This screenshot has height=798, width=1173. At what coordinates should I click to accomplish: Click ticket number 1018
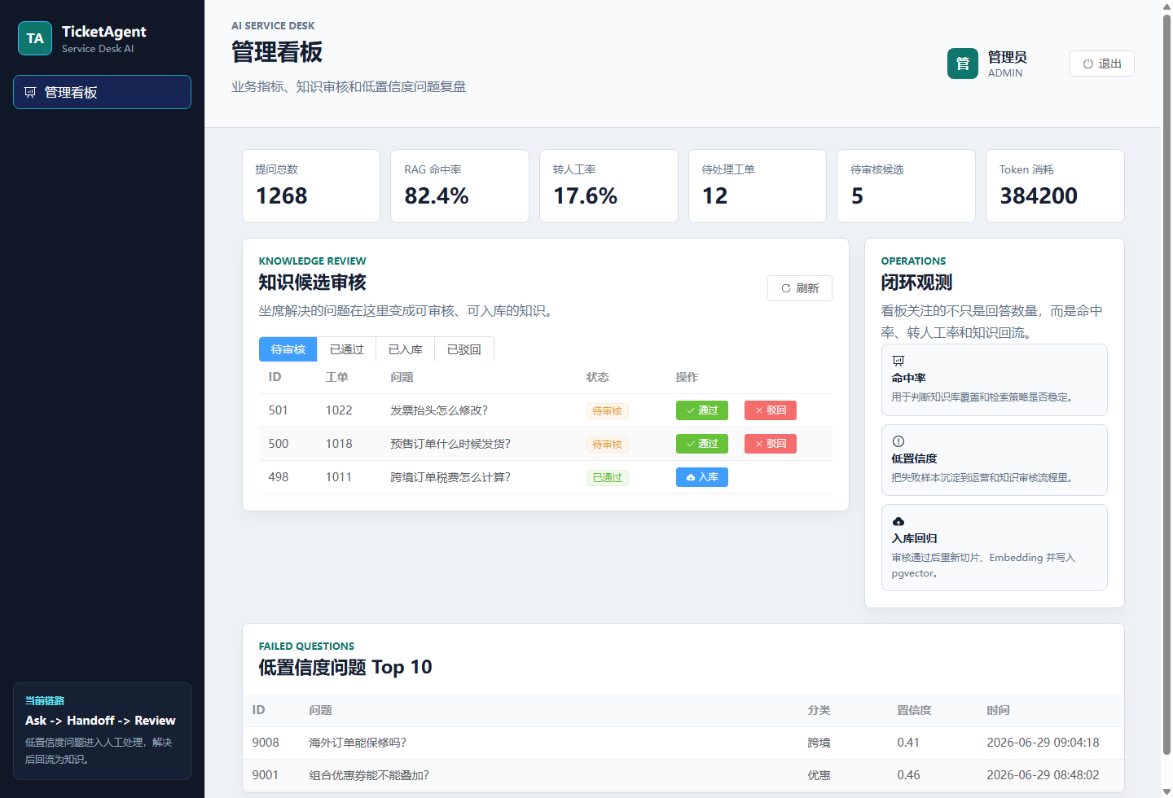click(x=339, y=444)
